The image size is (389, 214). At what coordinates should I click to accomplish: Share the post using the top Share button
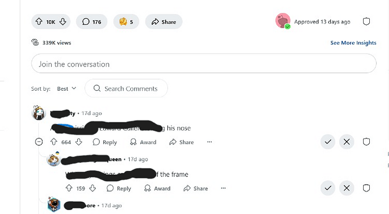click(163, 22)
